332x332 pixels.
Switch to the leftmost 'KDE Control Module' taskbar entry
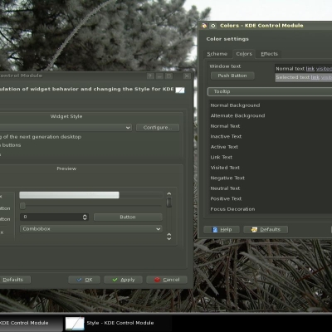(31, 323)
